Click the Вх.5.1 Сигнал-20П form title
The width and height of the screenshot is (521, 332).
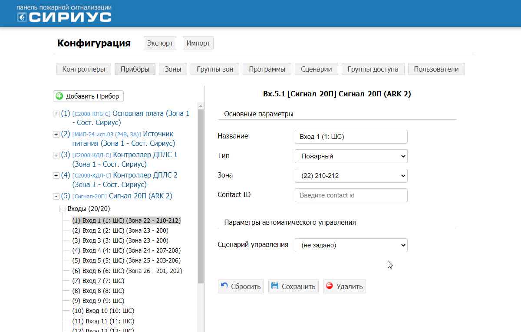coord(337,94)
